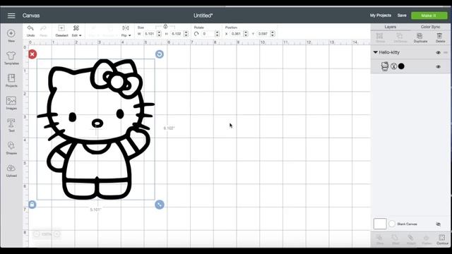Open the Templates panel
Viewport: 452px width, 254px height.
[11, 56]
